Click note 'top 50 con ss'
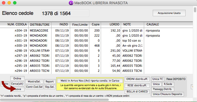The width and height of the screenshot is (197, 102). pyautogui.click(x=132, y=41)
